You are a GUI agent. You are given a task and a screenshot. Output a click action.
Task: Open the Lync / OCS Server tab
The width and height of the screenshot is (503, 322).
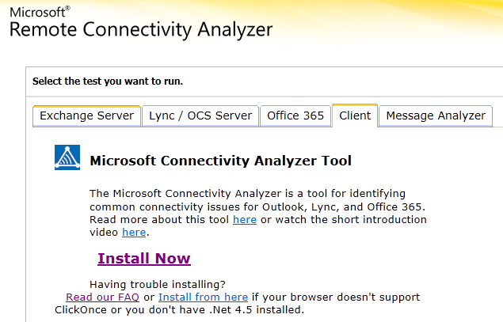200,116
